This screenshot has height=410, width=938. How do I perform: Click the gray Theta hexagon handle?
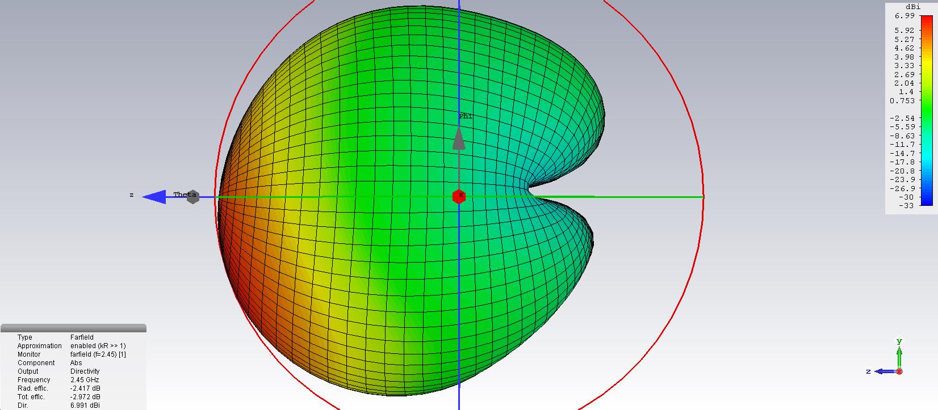[x=192, y=197]
